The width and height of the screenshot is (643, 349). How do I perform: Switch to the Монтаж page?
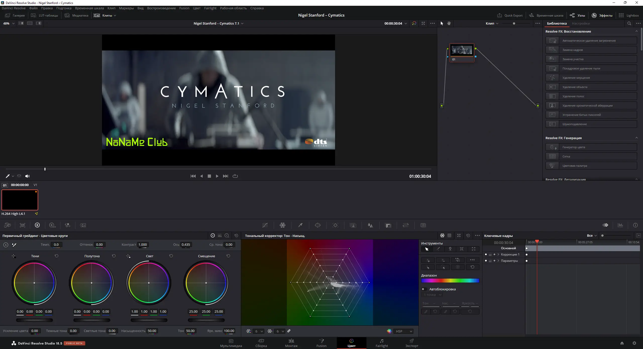click(291, 343)
